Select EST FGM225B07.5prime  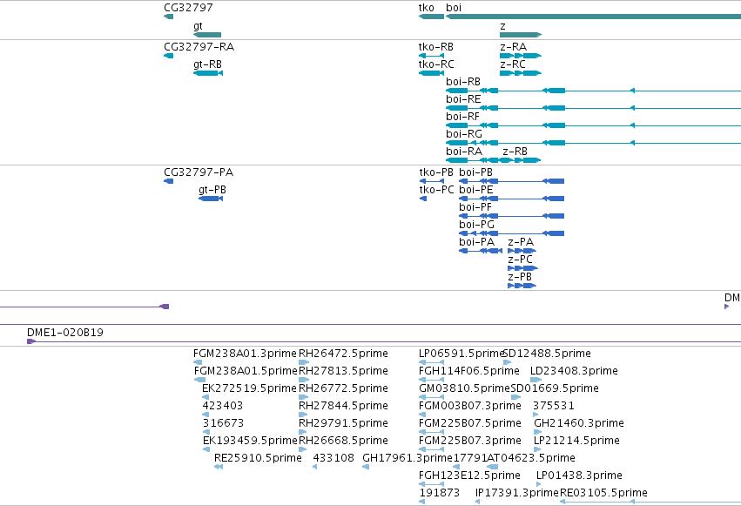432,432
